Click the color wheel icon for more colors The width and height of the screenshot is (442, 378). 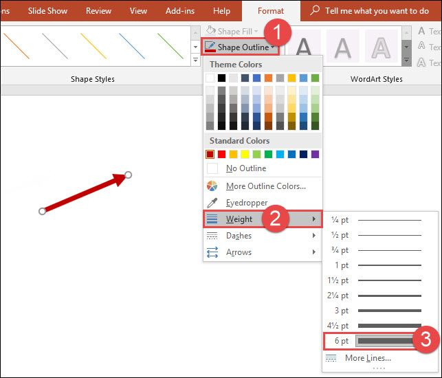tap(212, 186)
